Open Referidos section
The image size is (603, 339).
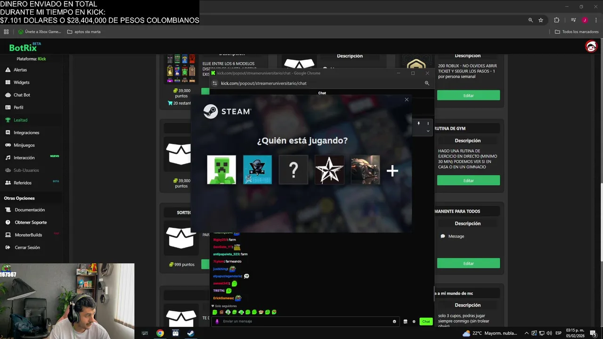coord(23,183)
